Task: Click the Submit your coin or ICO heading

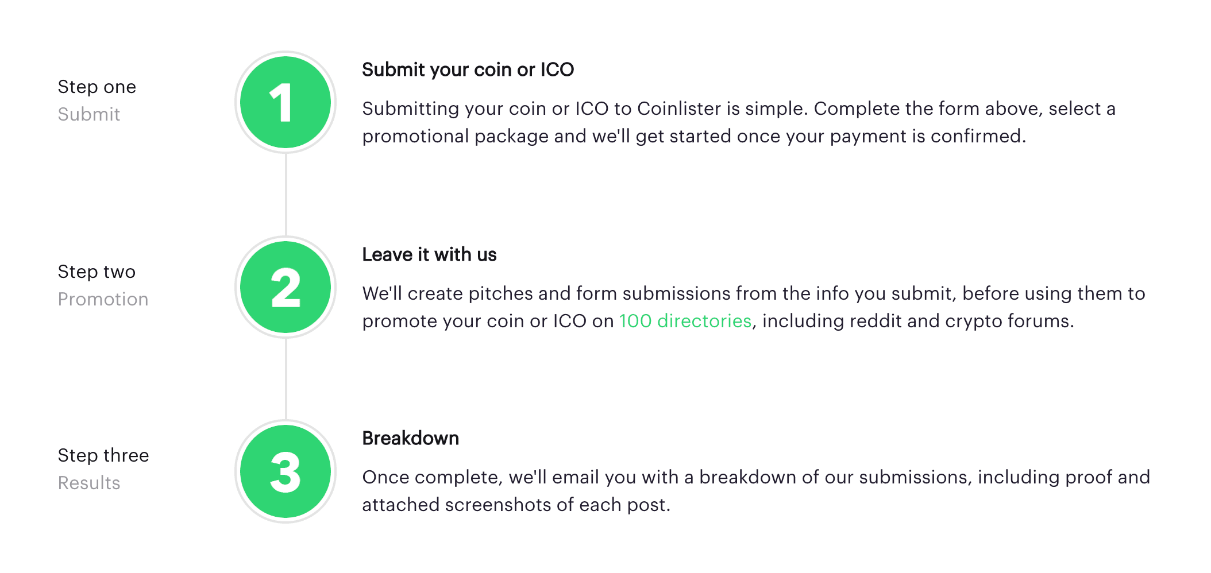Action: (x=468, y=69)
